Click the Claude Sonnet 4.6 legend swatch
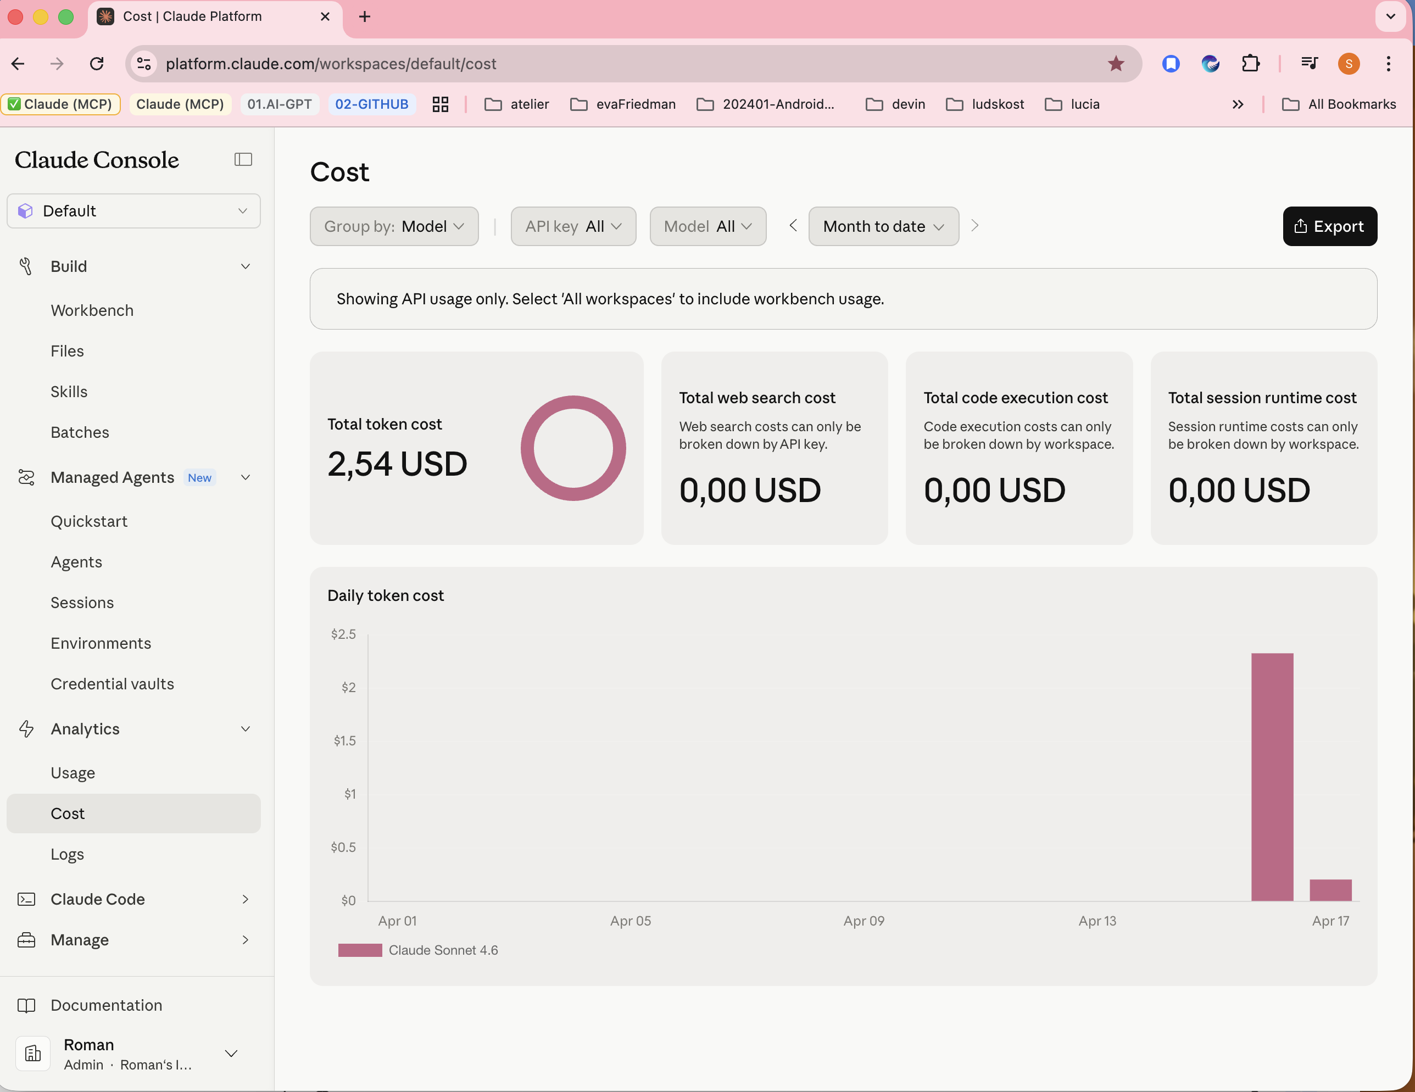1415x1092 pixels. (x=360, y=951)
